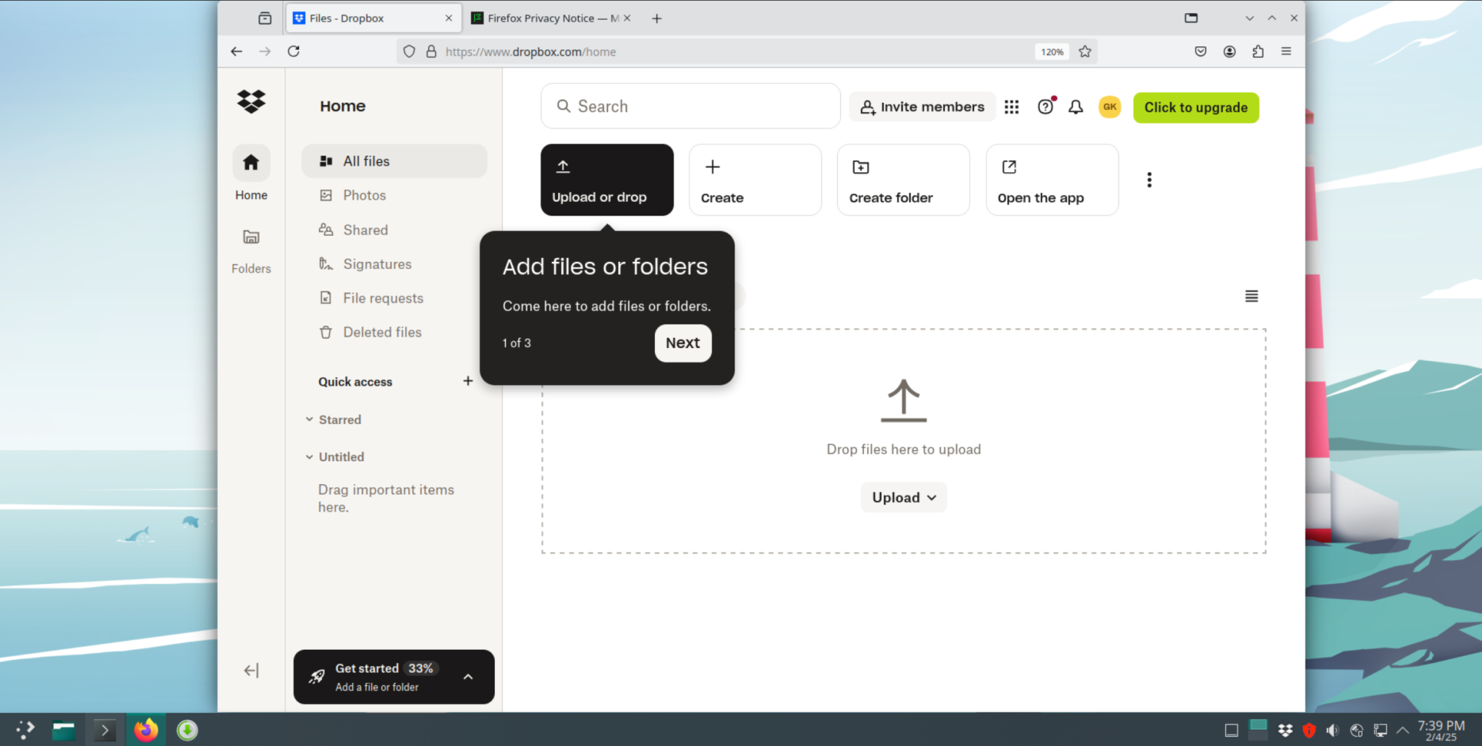Open the GK account avatar menu
This screenshot has width=1482, height=746.
pyautogui.click(x=1109, y=106)
